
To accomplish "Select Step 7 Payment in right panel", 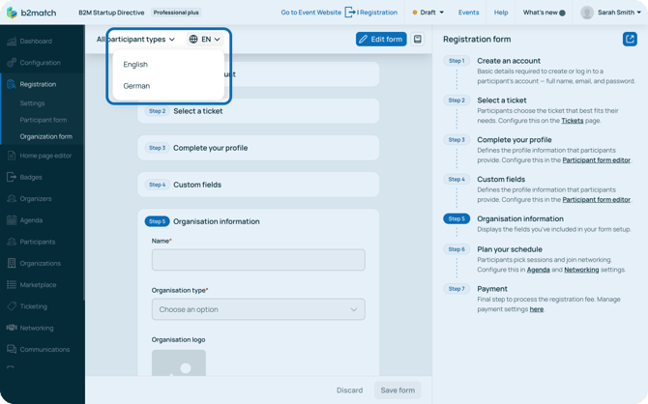I will [491, 289].
